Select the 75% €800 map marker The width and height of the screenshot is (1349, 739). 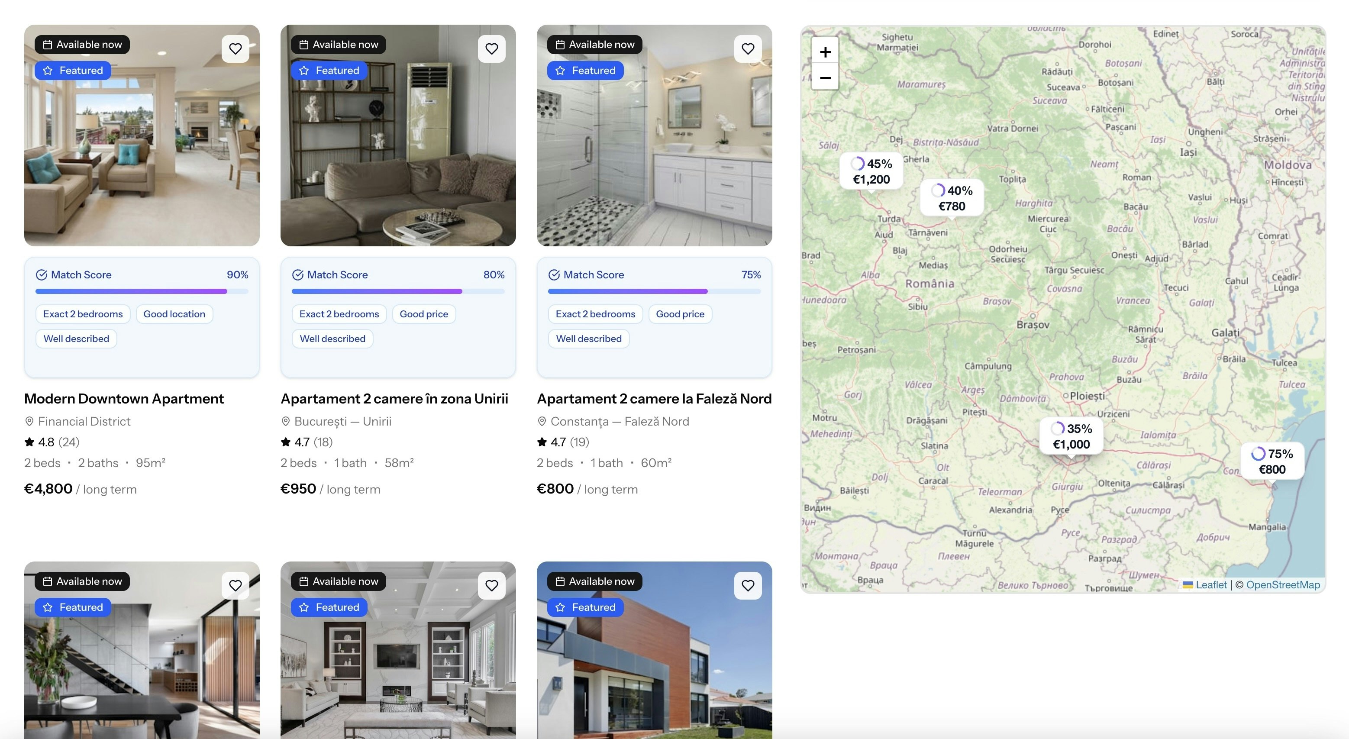1272,461
